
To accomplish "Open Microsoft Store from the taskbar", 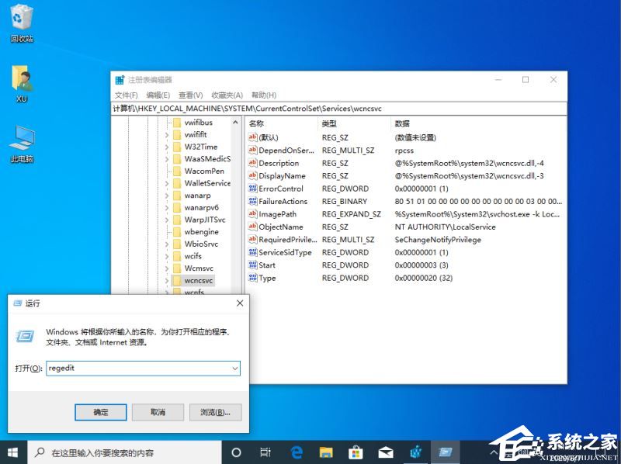I will click(x=356, y=452).
